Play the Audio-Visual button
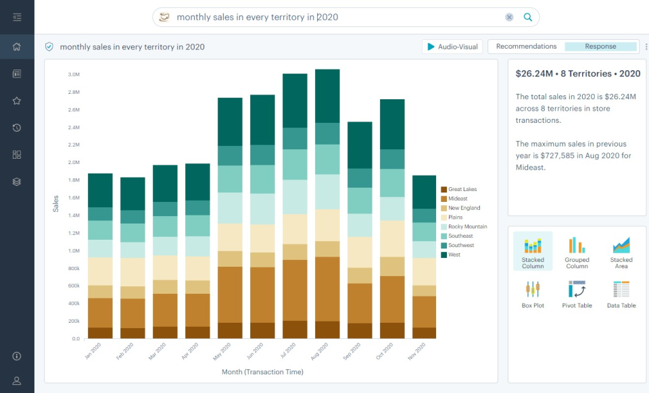The image size is (649, 393). 452,47
